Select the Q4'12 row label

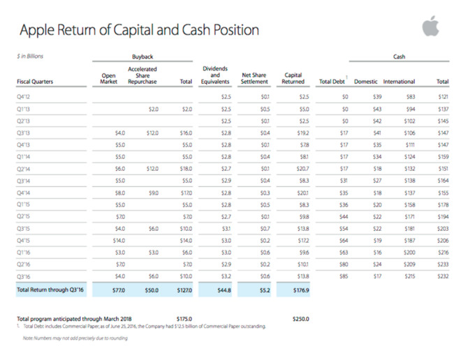[23, 97]
